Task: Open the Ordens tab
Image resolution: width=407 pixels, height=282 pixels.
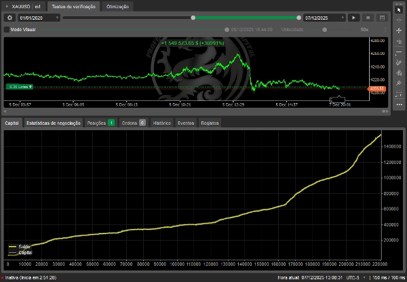Action: tap(134, 123)
